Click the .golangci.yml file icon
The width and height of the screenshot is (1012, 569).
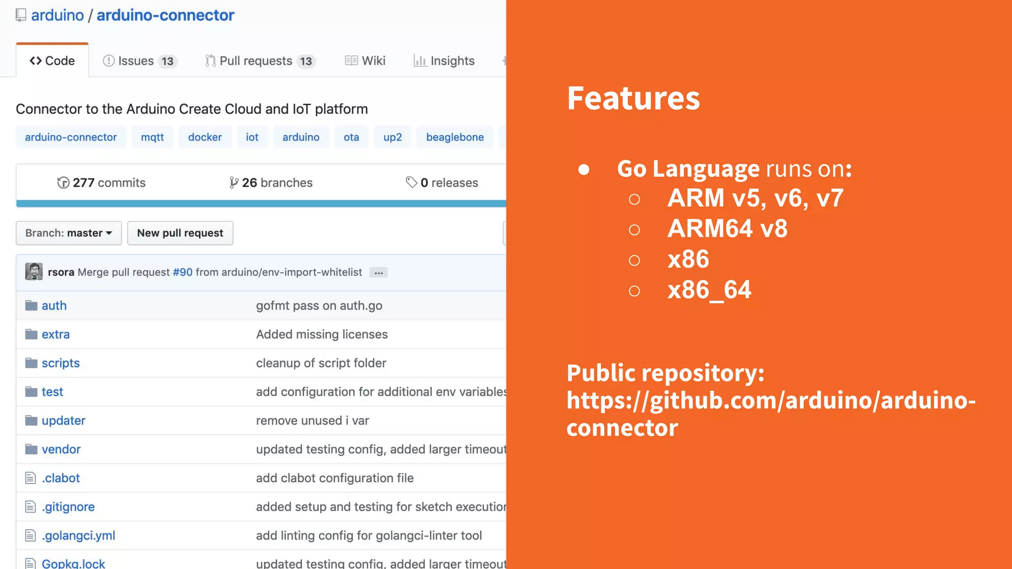[31, 535]
